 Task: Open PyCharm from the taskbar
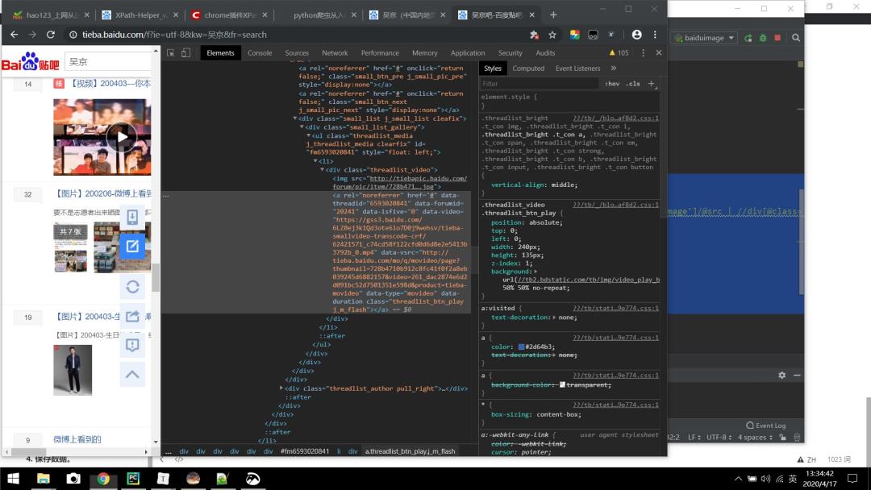click(133, 478)
